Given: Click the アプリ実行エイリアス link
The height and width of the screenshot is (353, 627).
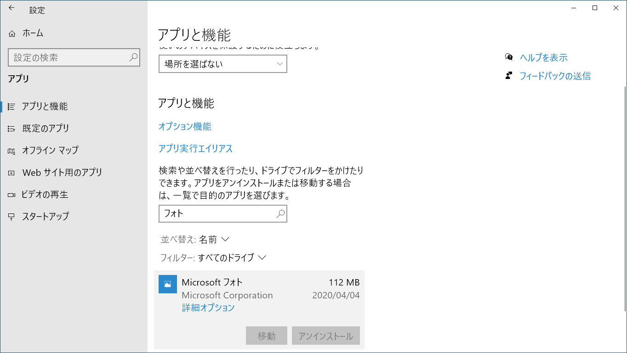Looking at the screenshot, I should click(x=195, y=149).
